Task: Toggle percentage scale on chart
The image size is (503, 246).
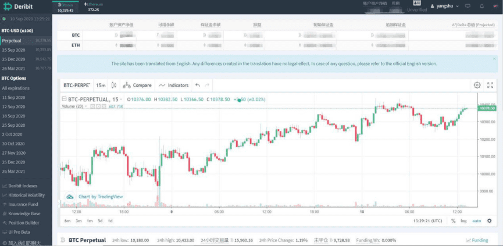Action: pyautogui.click(x=453, y=220)
